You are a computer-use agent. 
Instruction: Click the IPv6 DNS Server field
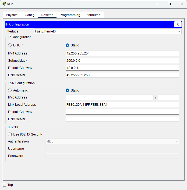click(122, 119)
